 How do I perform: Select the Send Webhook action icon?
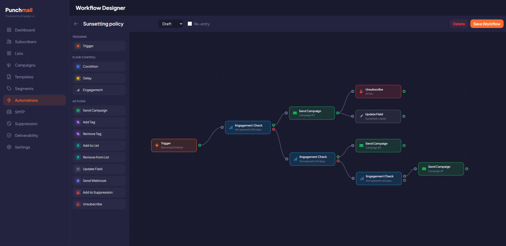[x=78, y=181]
